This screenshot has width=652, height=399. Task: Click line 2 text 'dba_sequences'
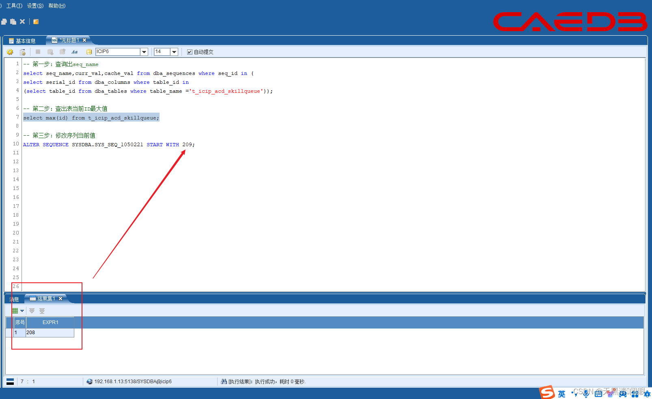click(174, 73)
